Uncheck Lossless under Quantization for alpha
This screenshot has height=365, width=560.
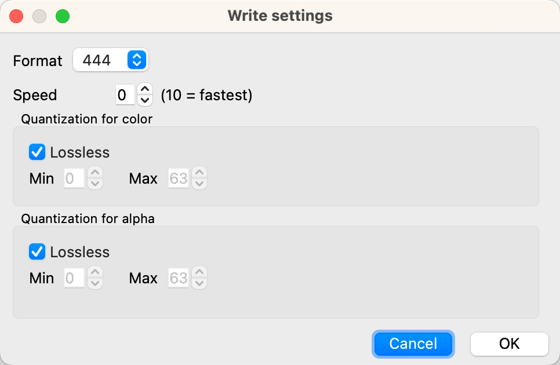38,252
